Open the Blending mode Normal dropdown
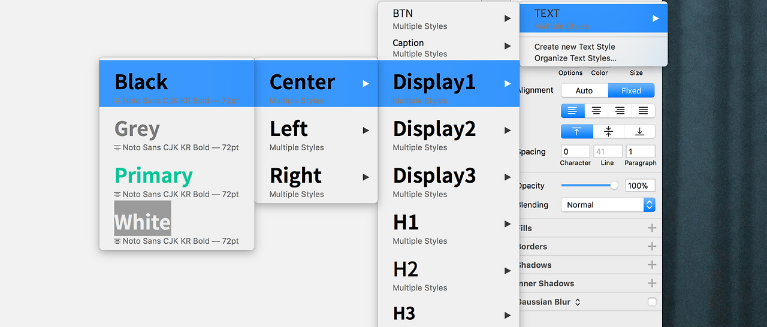Image resolution: width=767 pixels, height=327 pixels. 608,205
